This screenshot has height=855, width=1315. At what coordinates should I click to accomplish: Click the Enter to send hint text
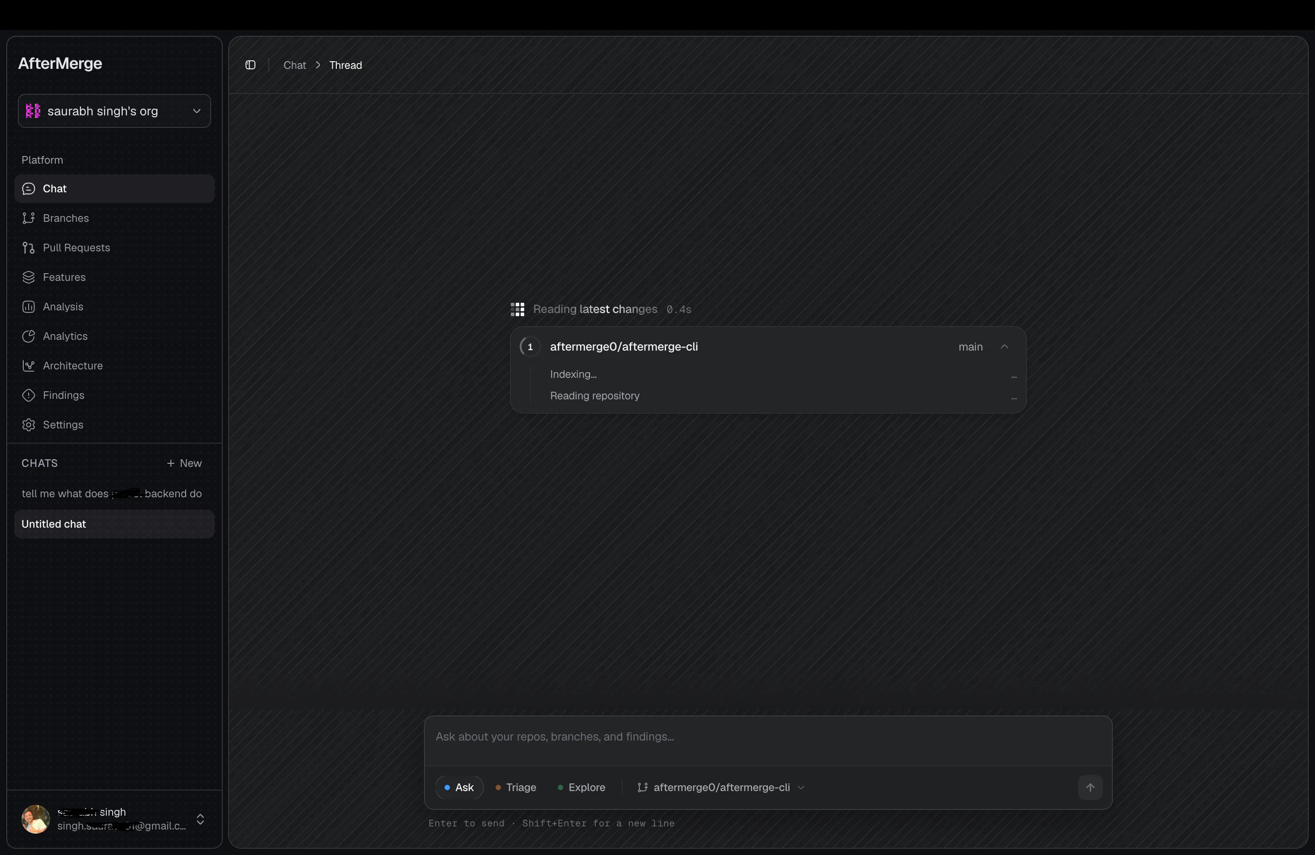(551, 824)
